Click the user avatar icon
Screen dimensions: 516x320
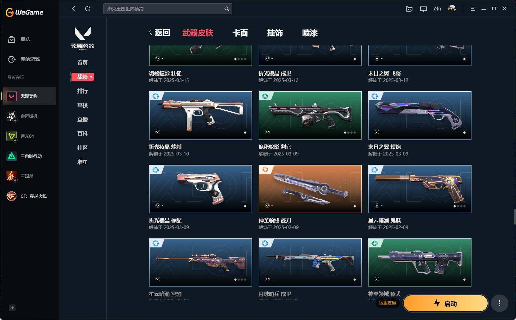point(452,8)
